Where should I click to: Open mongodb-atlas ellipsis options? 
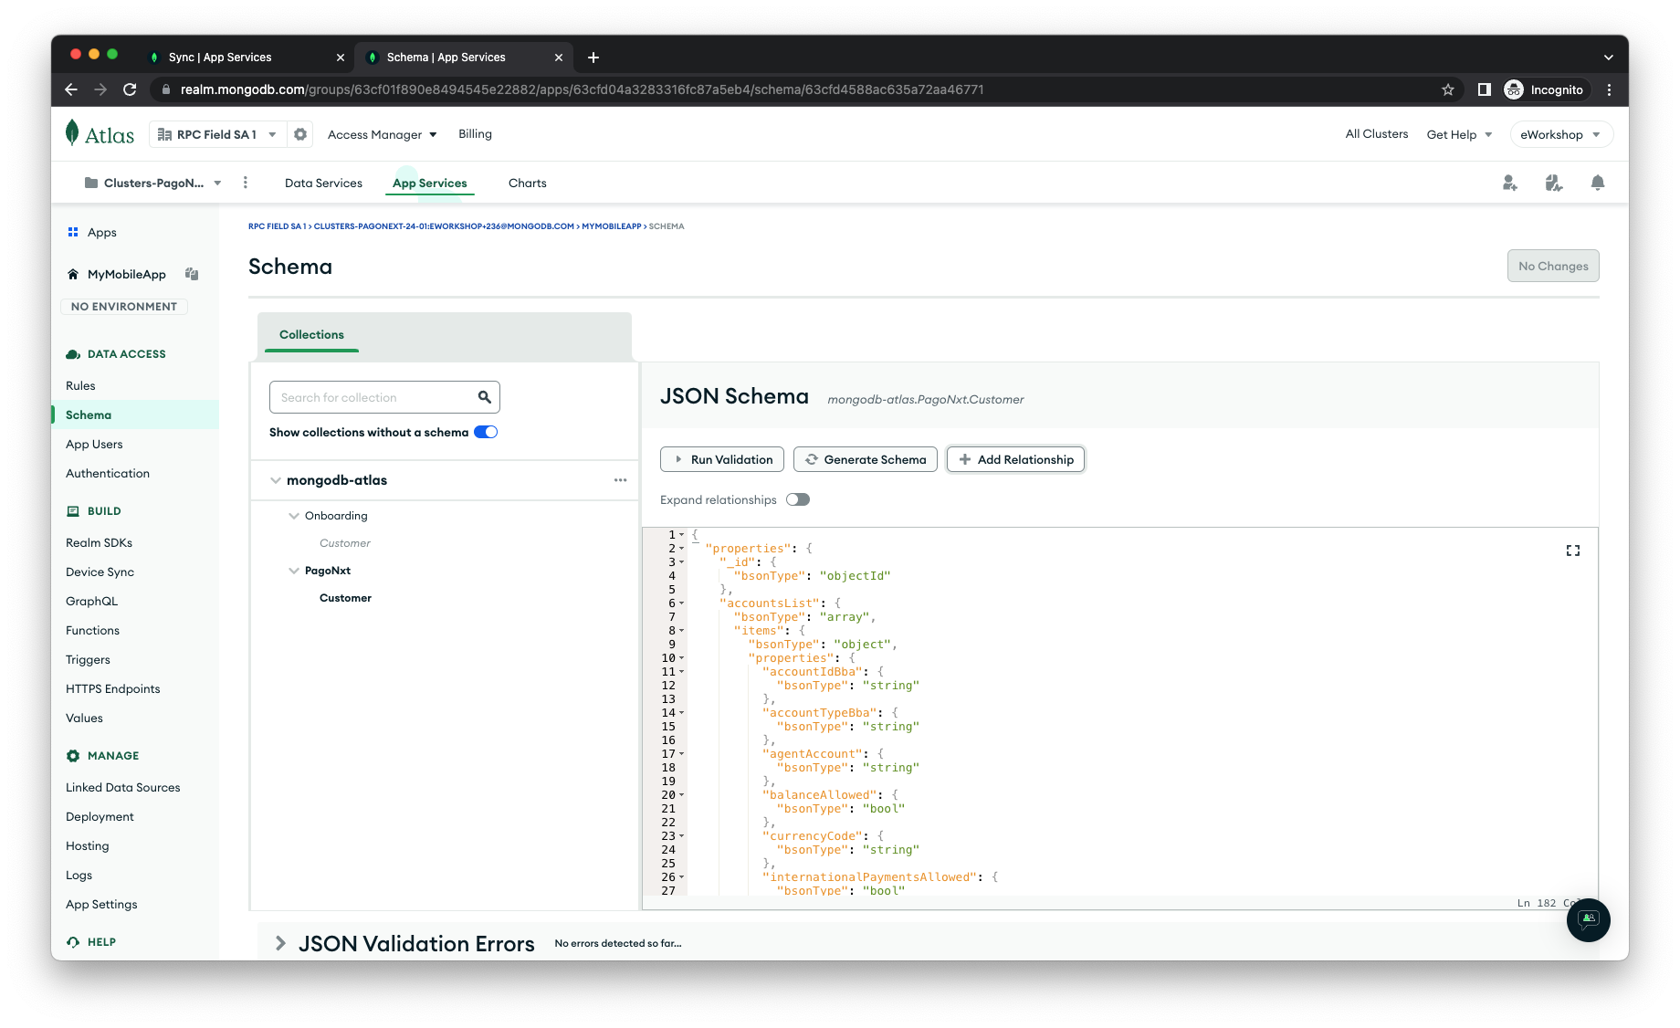[x=621, y=480]
